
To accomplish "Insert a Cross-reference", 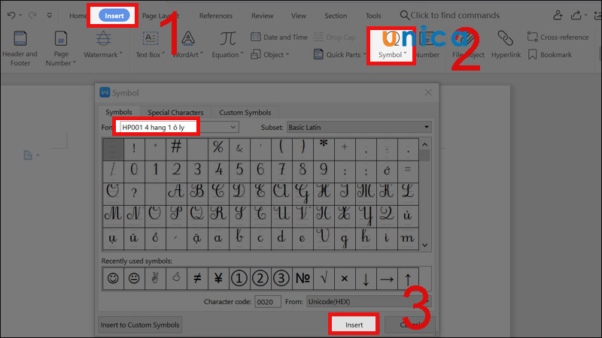I will [558, 37].
